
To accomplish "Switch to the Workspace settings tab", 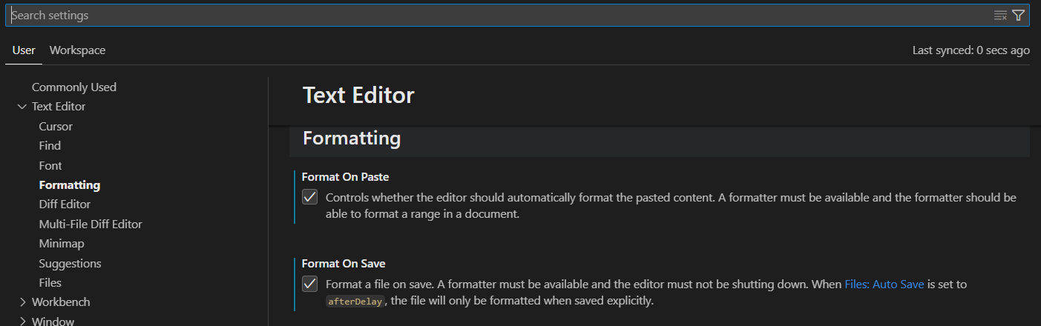I will pos(77,50).
